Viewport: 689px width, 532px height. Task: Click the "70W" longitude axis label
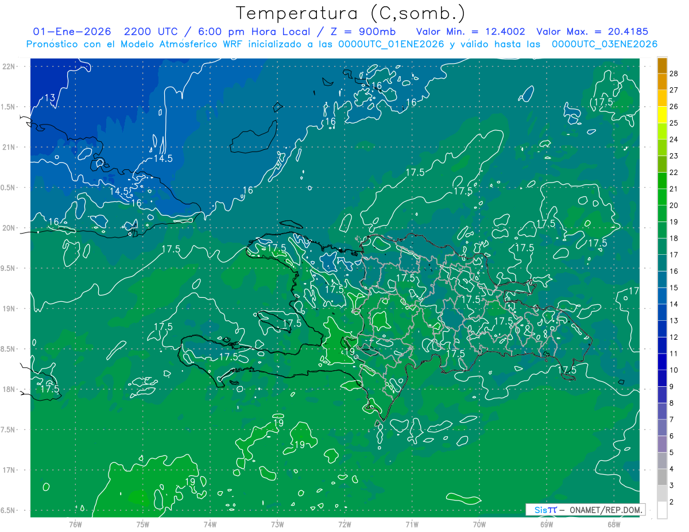point(479,525)
